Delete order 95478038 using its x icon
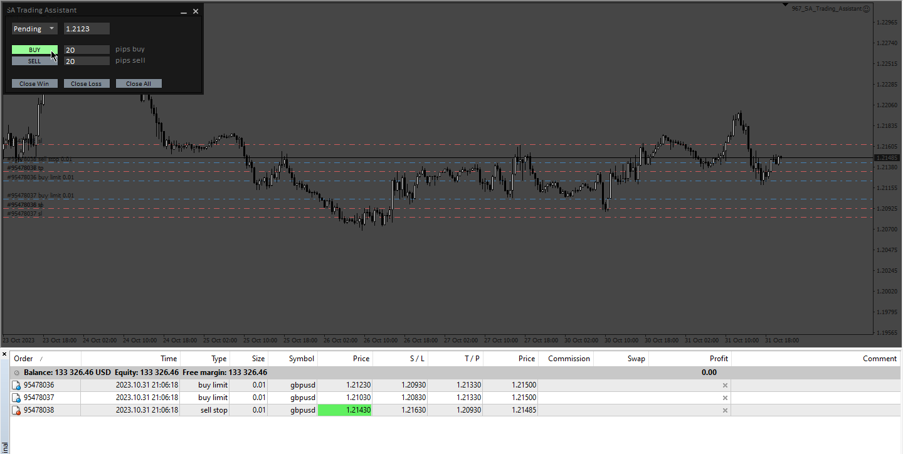This screenshot has width=903, height=454. pos(725,410)
